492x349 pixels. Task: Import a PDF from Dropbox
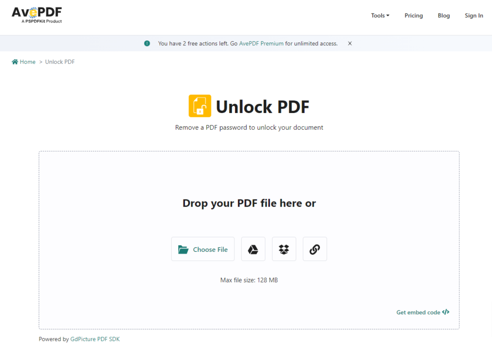click(x=284, y=249)
